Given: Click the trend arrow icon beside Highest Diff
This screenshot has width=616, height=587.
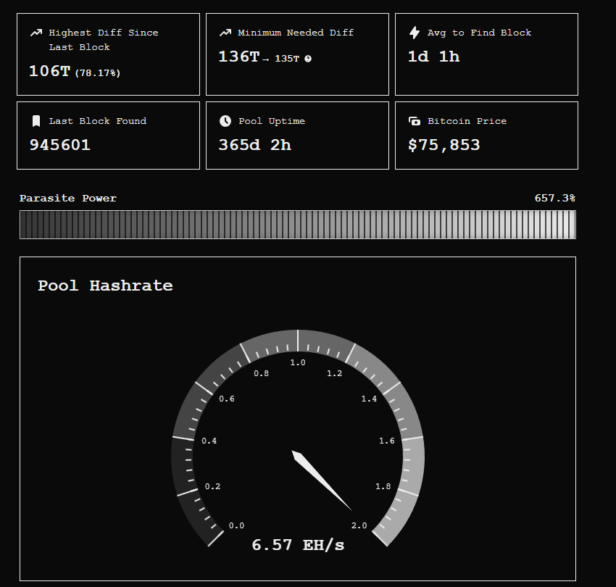Looking at the screenshot, I should [x=36, y=33].
